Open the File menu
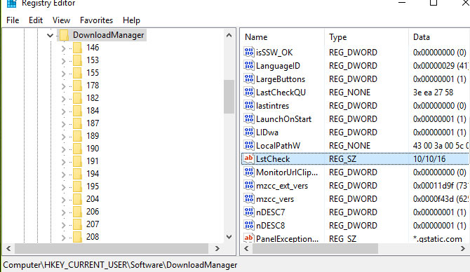 point(13,20)
